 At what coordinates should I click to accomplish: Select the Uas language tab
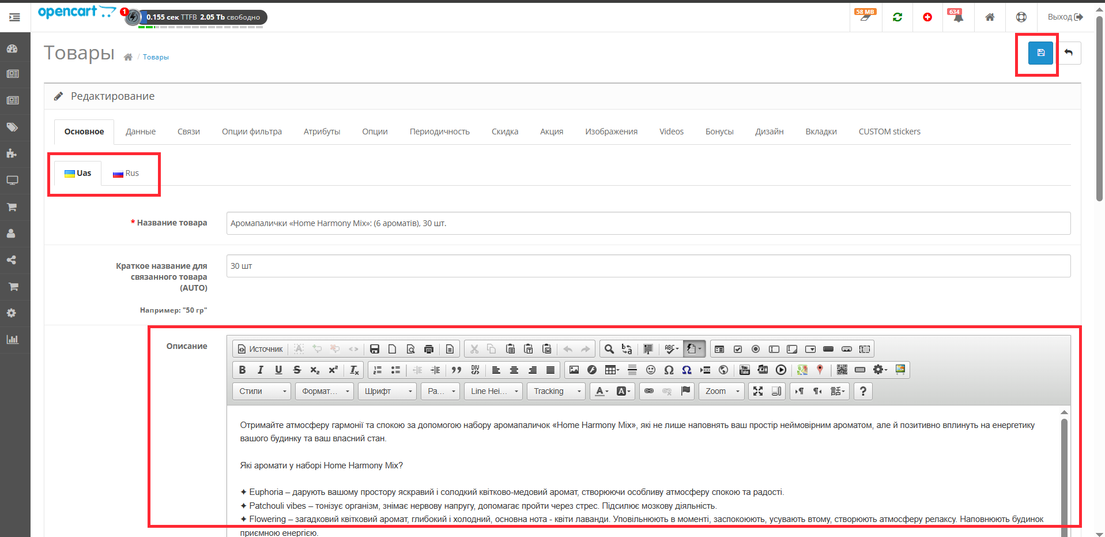click(78, 173)
